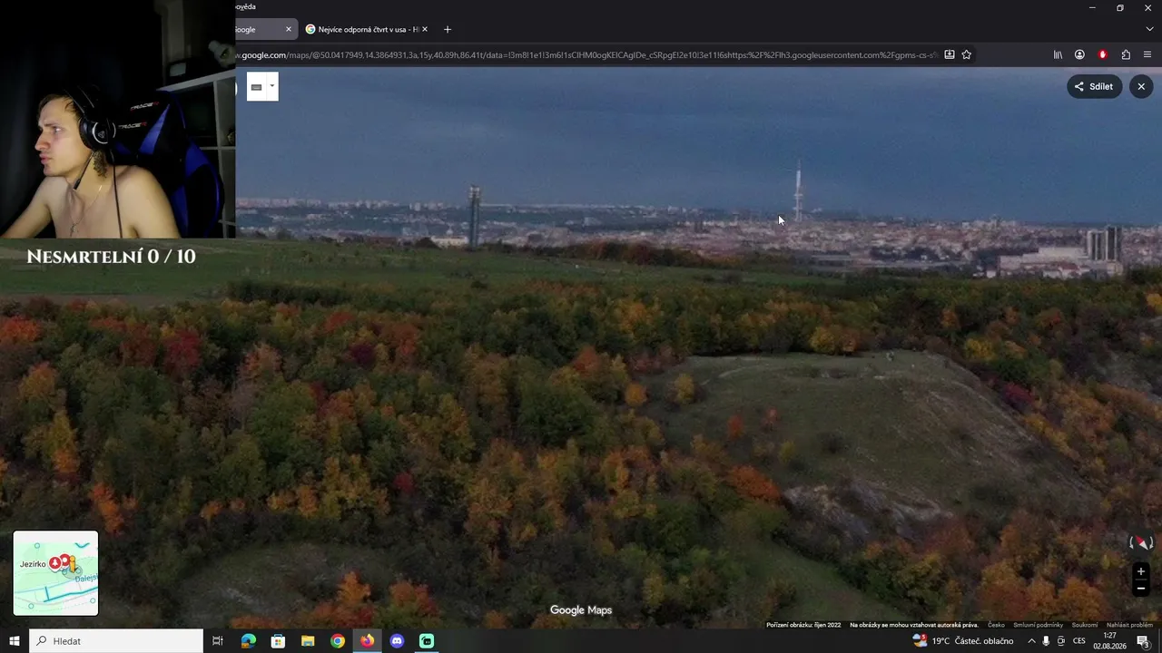Viewport: 1162px width, 653px height.
Task: Expand the hidden system tray icons
Action: [1031, 641]
